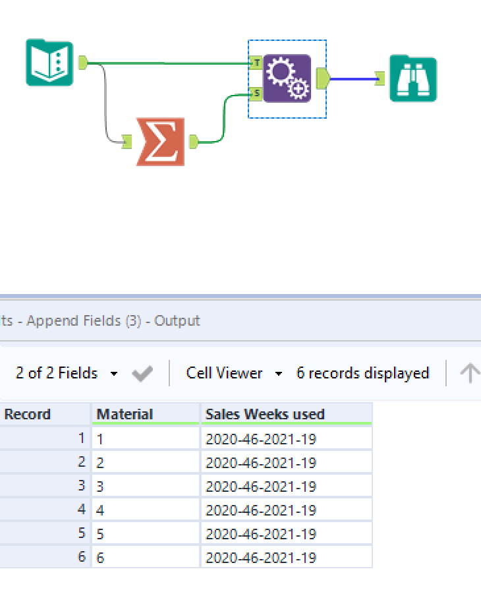Viewport: 481px width, 594px height.
Task: Open the 2 of 2 Fields dropdown
Action: coord(67,374)
